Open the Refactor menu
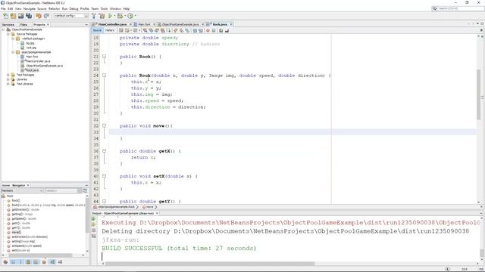The width and height of the screenshot is (485, 272). [54, 8]
